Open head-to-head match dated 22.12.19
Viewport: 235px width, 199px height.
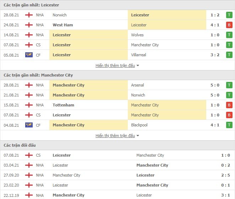pyautogui.click(x=117, y=195)
